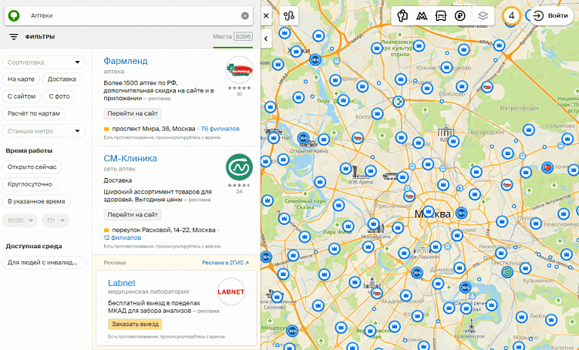Image resolution: width=579 pixels, height=350 pixels.
Task: Click the 2GIS green logo in the search bar
Action: [15, 15]
